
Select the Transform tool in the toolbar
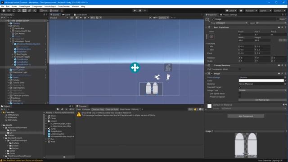click(x=29, y=11)
